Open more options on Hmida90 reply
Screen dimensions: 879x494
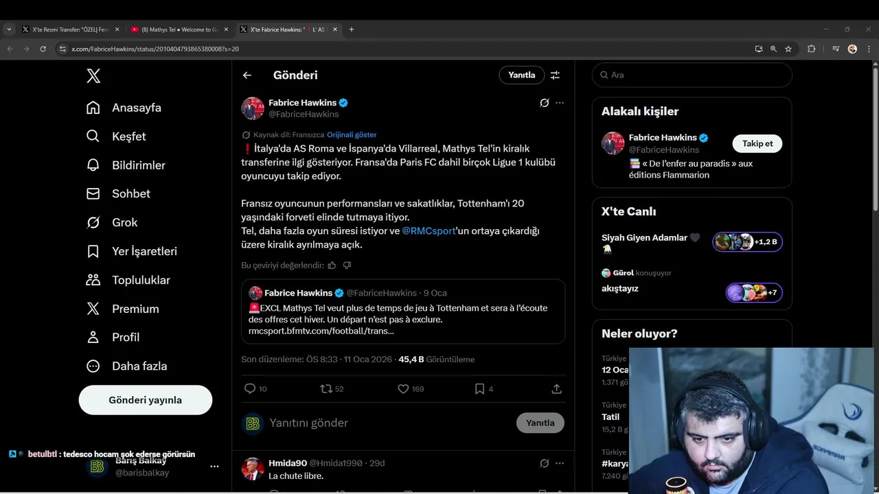click(560, 463)
